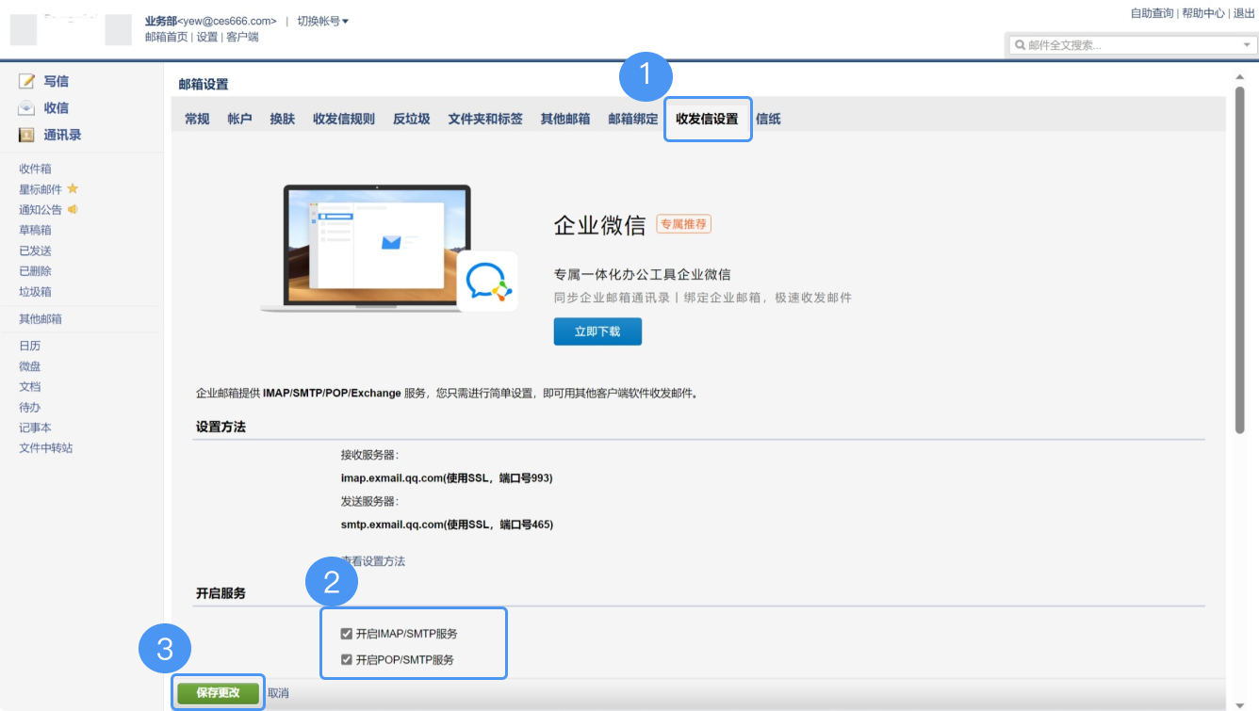Viewport: 1259px width, 711px height.
Task: Click the page scrollbar up arrow
Action: tap(1240, 77)
